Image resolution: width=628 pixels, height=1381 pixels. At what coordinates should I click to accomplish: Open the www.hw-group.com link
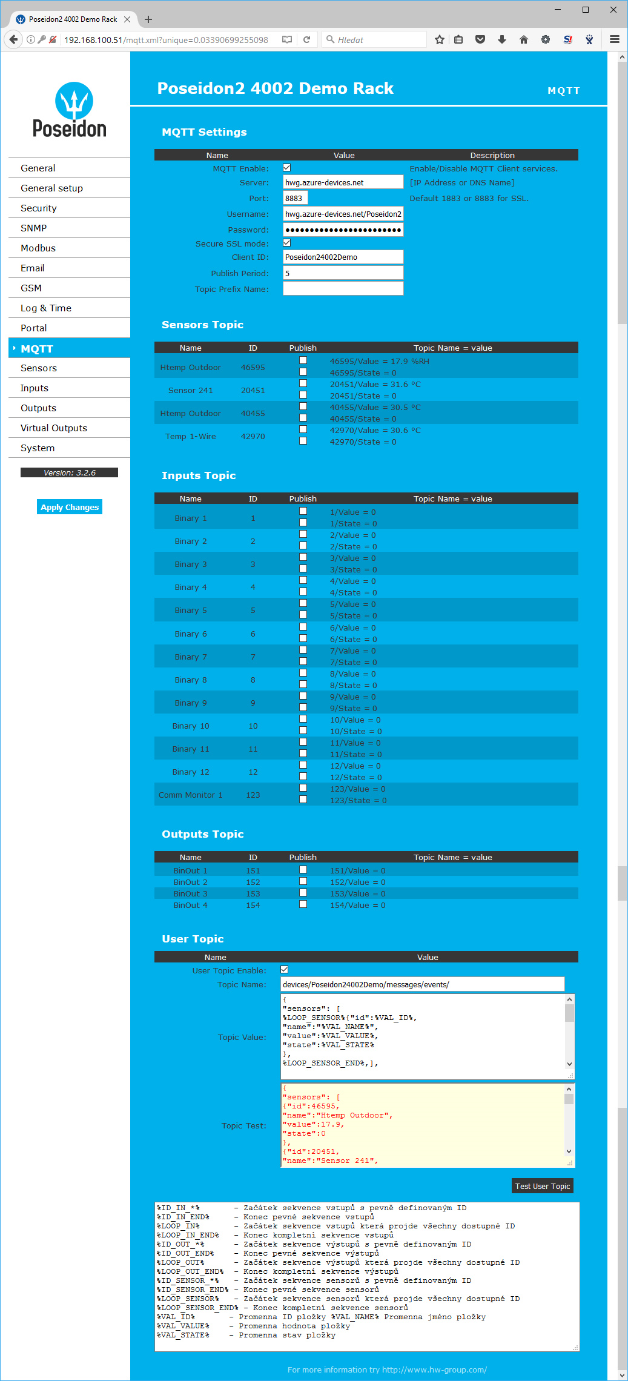tap(434, 1369)
